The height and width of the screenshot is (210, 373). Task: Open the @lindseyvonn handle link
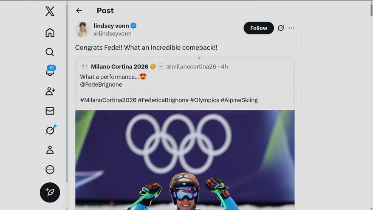pos(113,34)
